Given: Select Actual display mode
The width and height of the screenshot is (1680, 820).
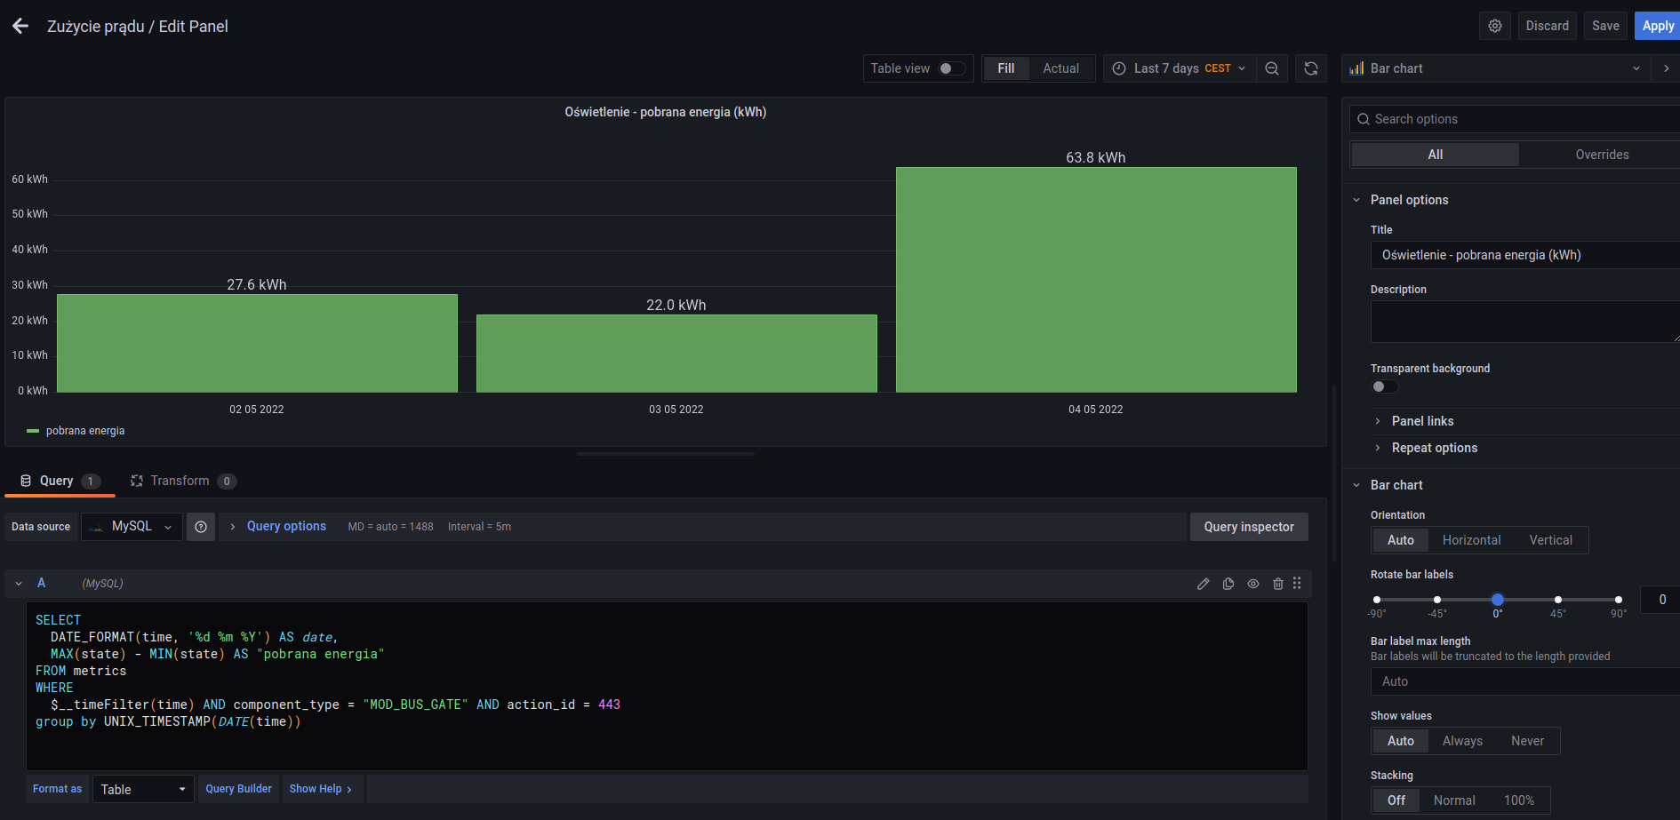Looking at the screenshot, I should (1061, 68).
